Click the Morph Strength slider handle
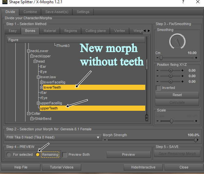 (x=196, y=140)
